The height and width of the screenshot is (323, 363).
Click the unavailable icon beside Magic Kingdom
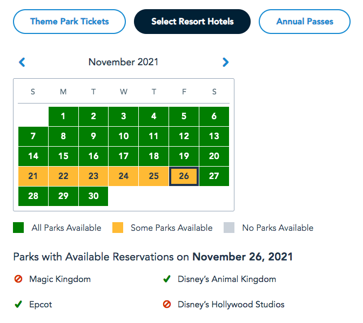coord(18,279)
